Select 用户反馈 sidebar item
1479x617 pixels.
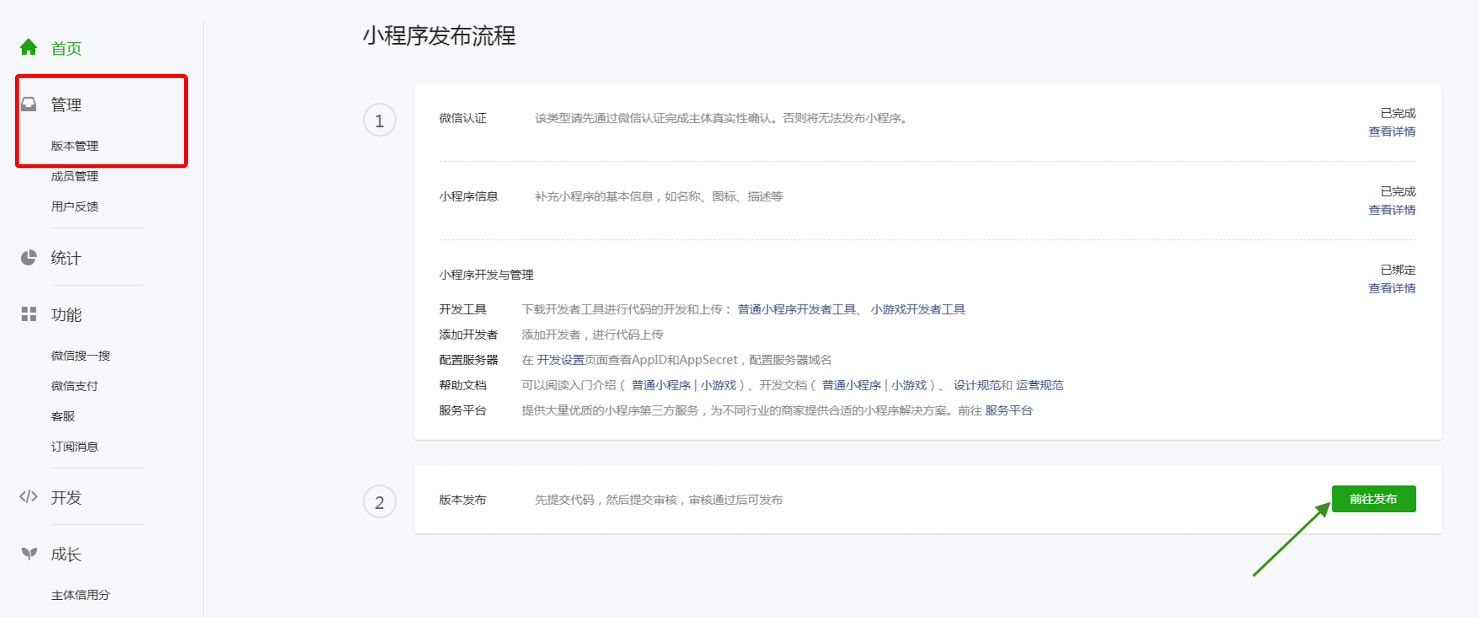75,207
